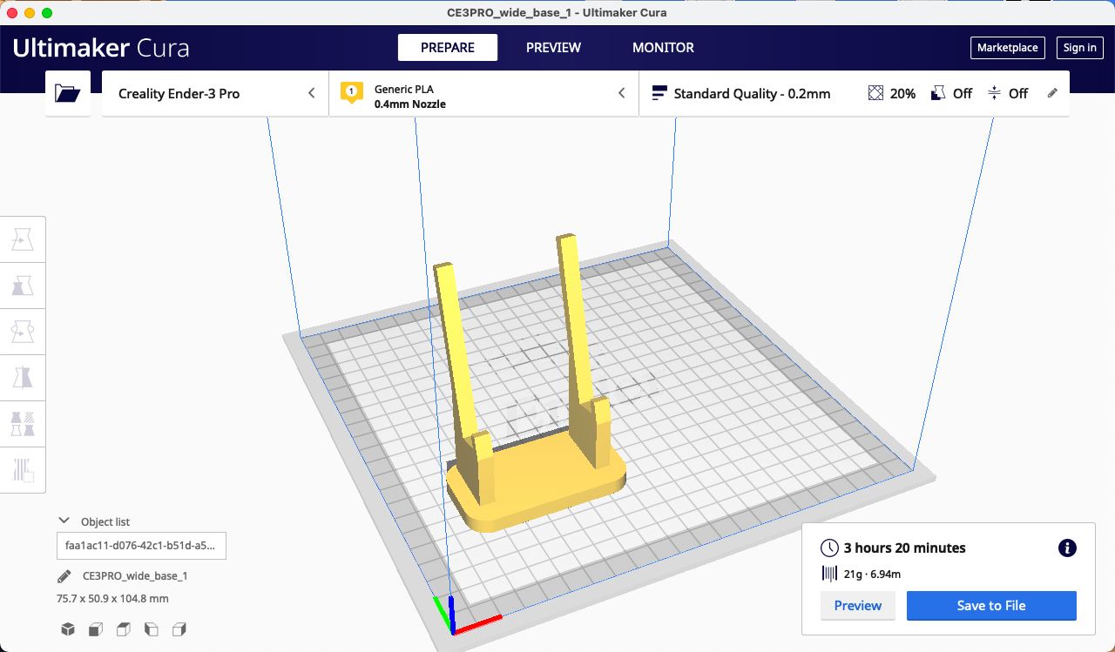Click the pencil icon beside CE3PRO_wide_base_1
This screenshot has width=1115, height=652.
[x=64, y=576]
